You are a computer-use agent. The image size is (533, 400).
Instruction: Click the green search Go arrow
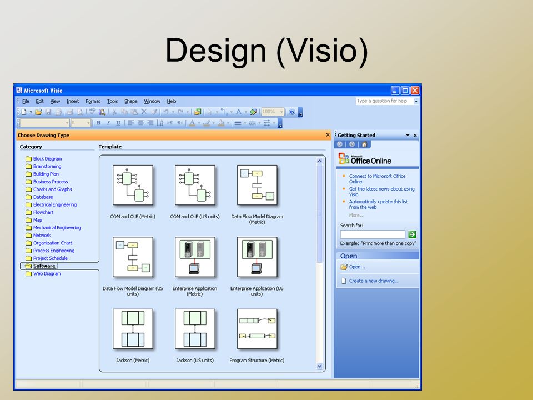tap(412, 234)
